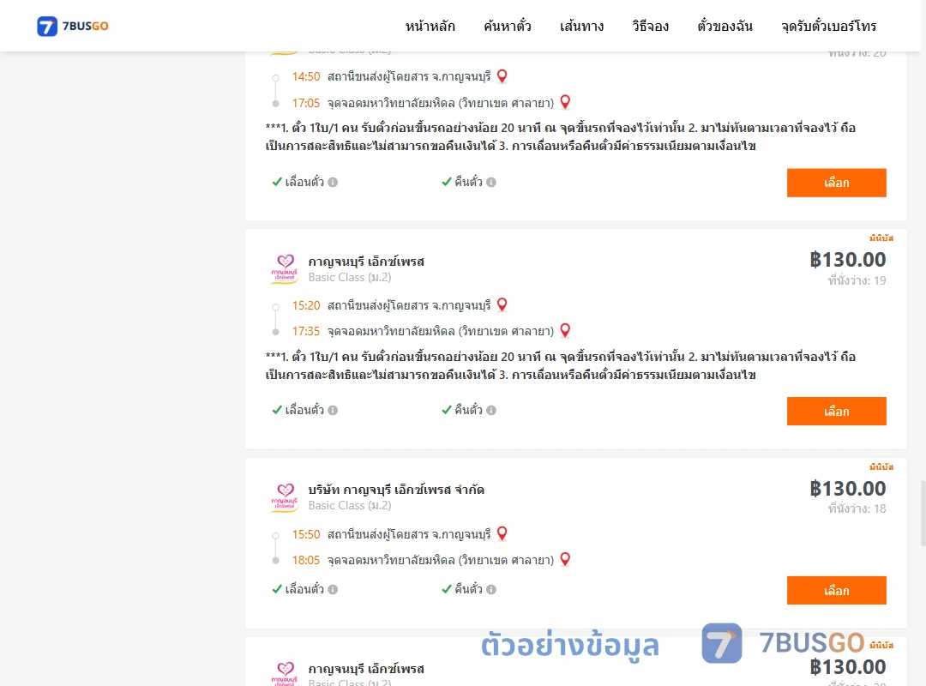This screenshot has width=926, height=686.
Task: Open วิธีจอง navigation link
Action: click(x=650, y=26)
